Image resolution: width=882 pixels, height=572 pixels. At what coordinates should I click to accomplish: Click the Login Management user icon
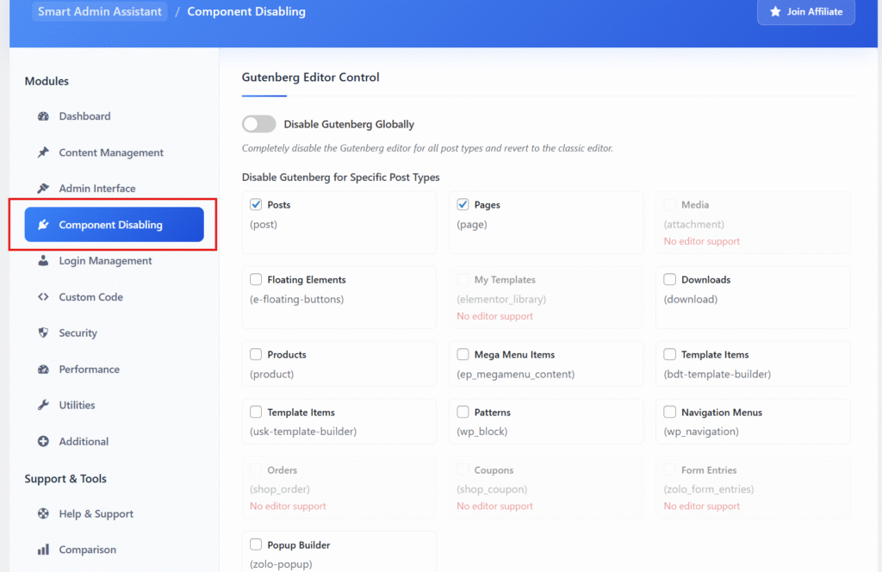coord(43,260)
